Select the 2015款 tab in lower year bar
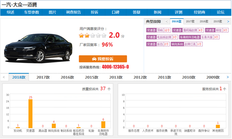Viewport: 232px width, 139px height. (92, 77)
